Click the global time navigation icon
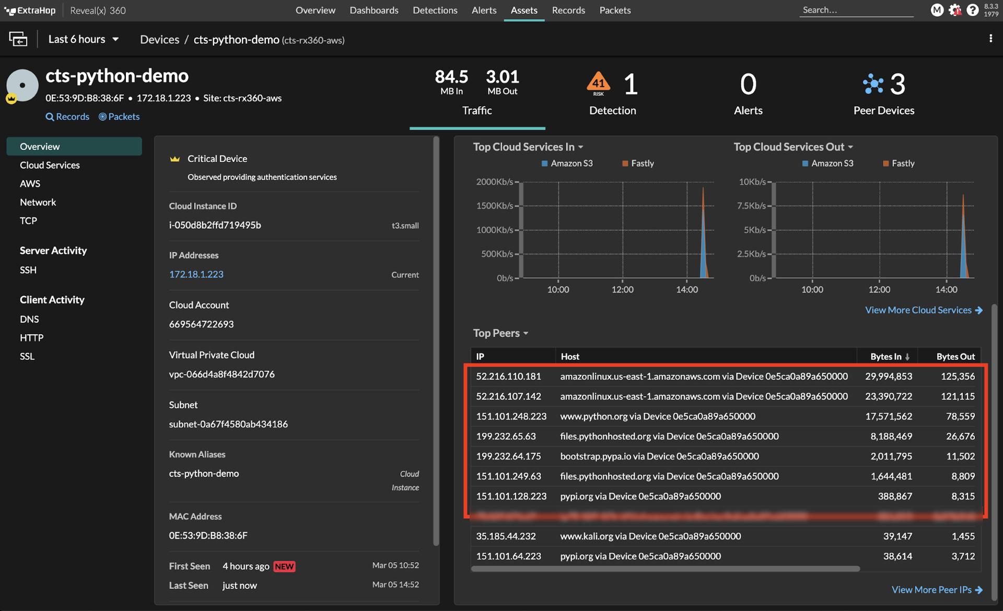The width and height of the screenshot is (1003, 611). 18,39
